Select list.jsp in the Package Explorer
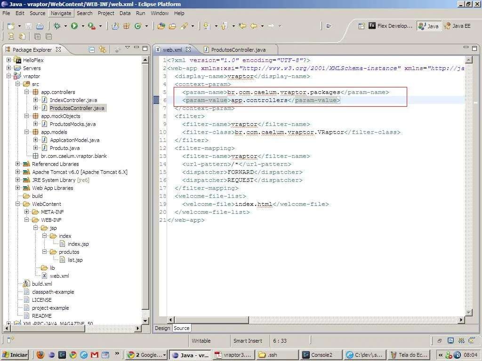Image resolution: width=482 pixels, height=361 pixels. [75, 260]
